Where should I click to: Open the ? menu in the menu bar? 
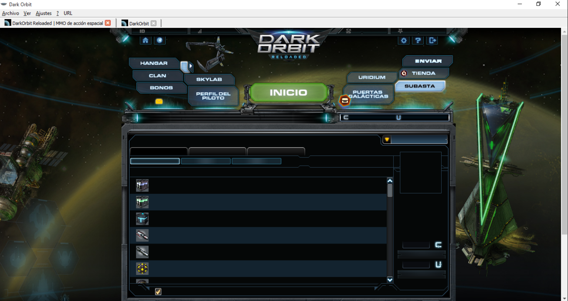58,13
